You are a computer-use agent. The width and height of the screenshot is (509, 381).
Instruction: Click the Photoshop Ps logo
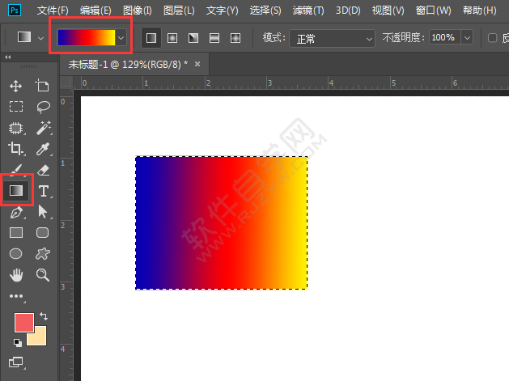pos(15,10)
